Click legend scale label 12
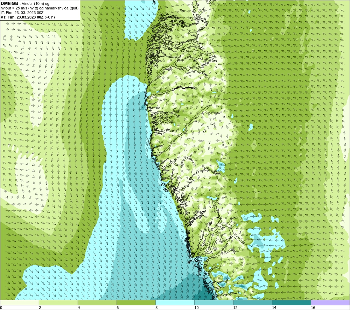The width and height of the screenshot is (350, 310). [235, 308]
